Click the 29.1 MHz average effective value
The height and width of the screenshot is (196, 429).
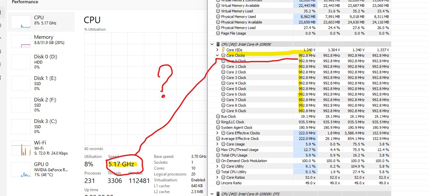click(x=332, y=139)
